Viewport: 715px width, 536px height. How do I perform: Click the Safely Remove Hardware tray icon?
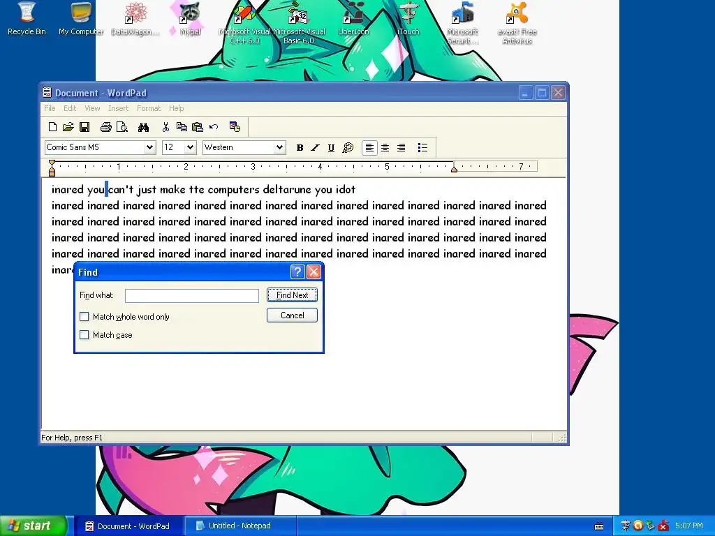651,526
